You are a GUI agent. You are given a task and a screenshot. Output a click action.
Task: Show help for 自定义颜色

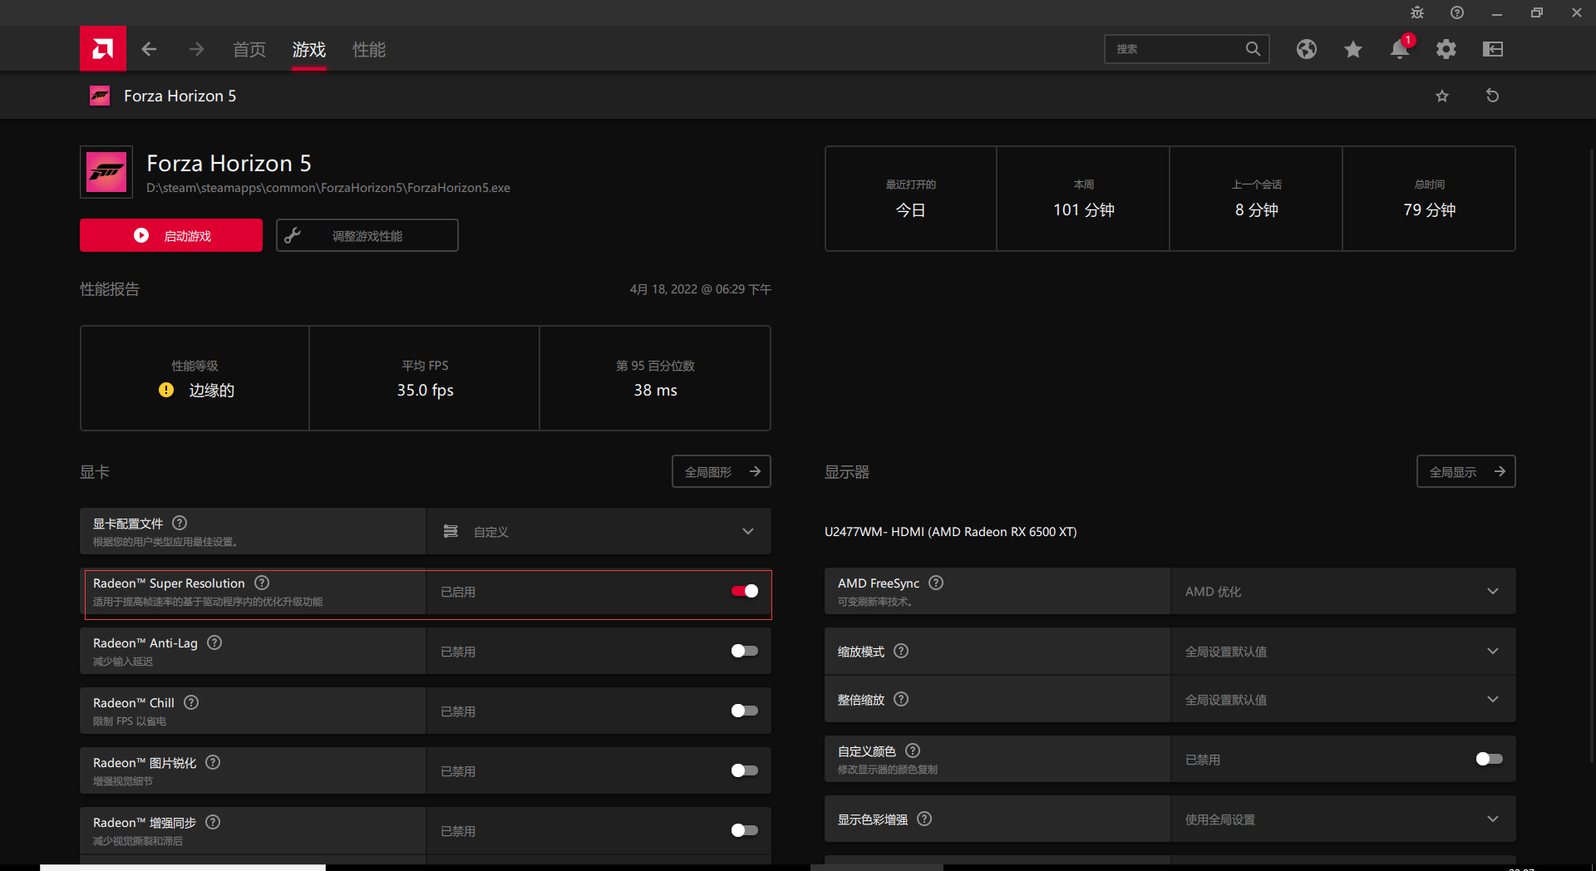pos(913,750)
